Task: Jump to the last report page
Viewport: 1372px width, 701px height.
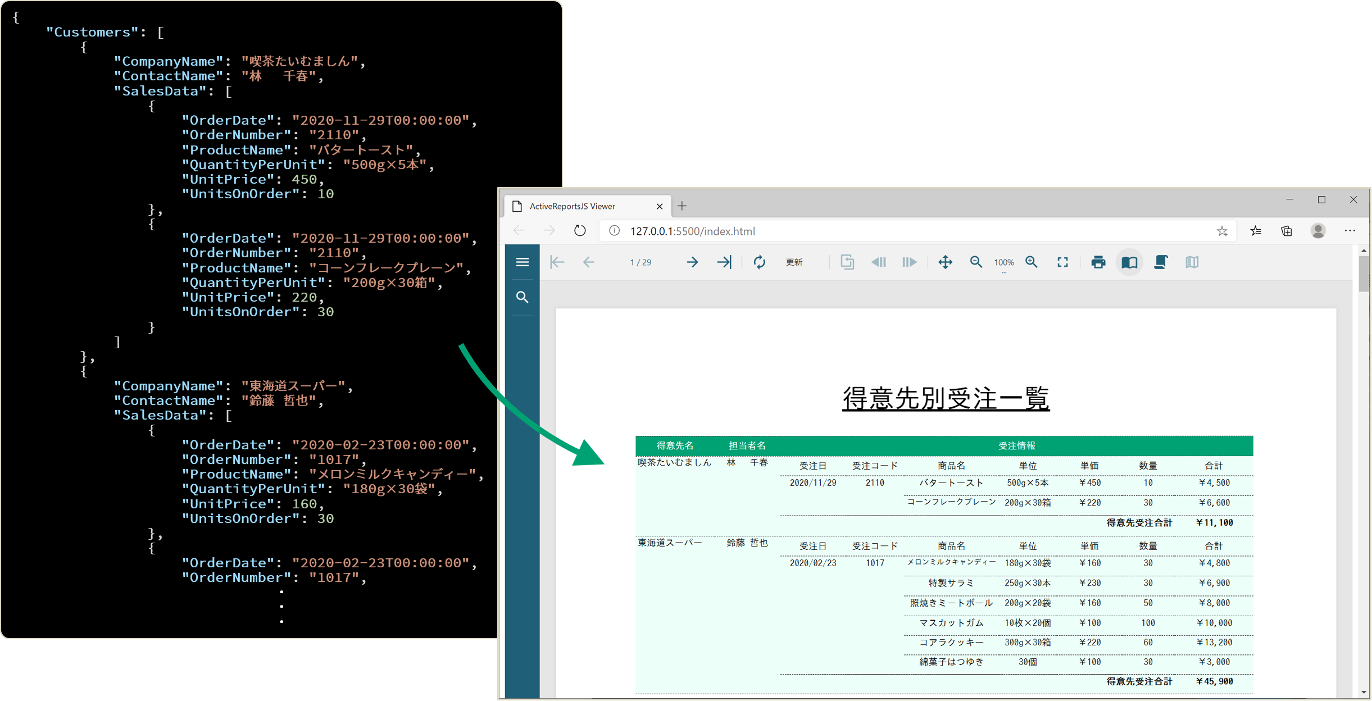Action: pyautogui.click(x=724, y=262)
